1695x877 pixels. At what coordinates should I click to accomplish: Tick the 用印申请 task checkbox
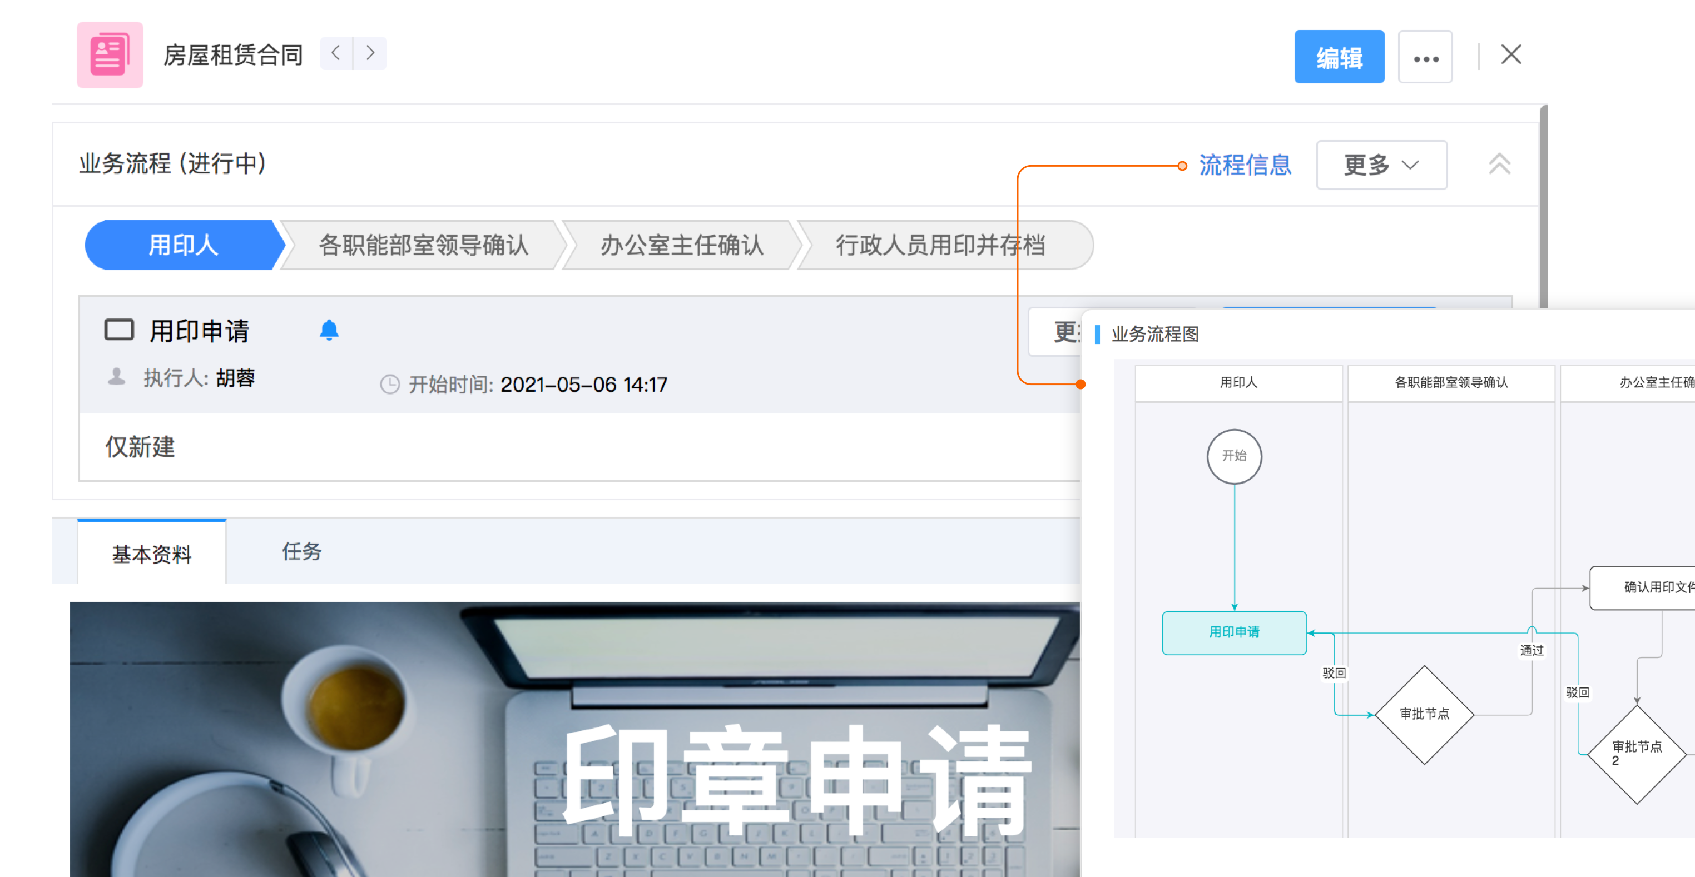[119, 330]
